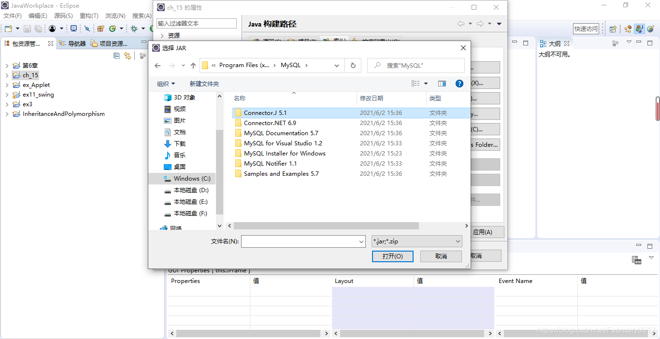This screenshot has width=660, height=339.
Task: Click the New Java Class green C icon
Action: (x=112, y=29)
